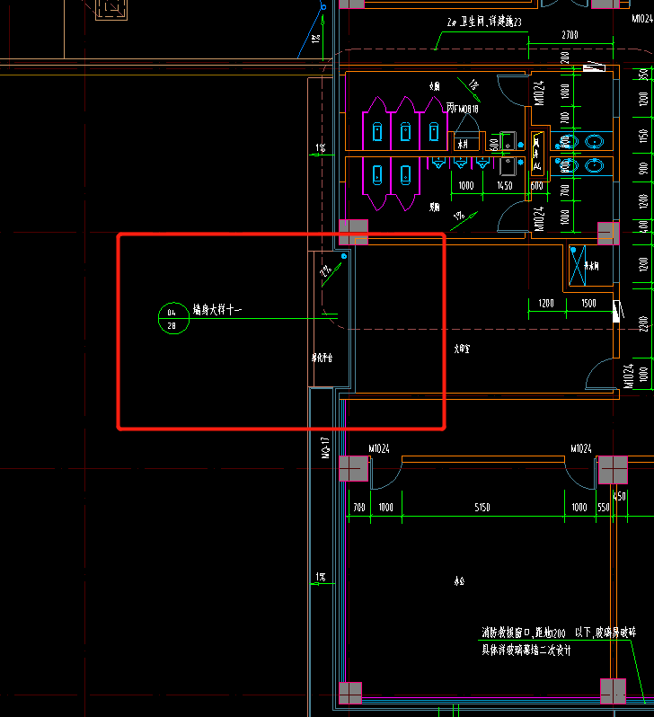Viewport: 654px width, 717px height.
Task: Select the 1% slope arrow in upper restroom
Action: tap(470, 89)
